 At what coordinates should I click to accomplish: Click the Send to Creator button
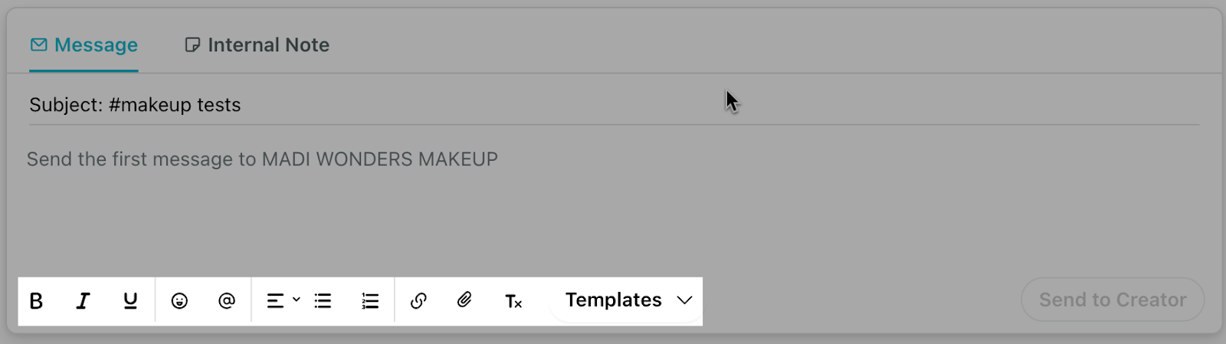pyautogui.click(x=1113, y=300)
